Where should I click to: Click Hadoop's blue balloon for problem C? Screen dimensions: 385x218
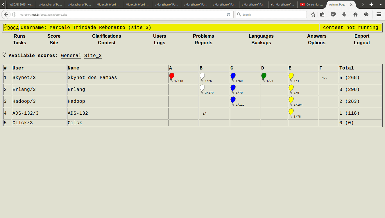coord(233,101)
